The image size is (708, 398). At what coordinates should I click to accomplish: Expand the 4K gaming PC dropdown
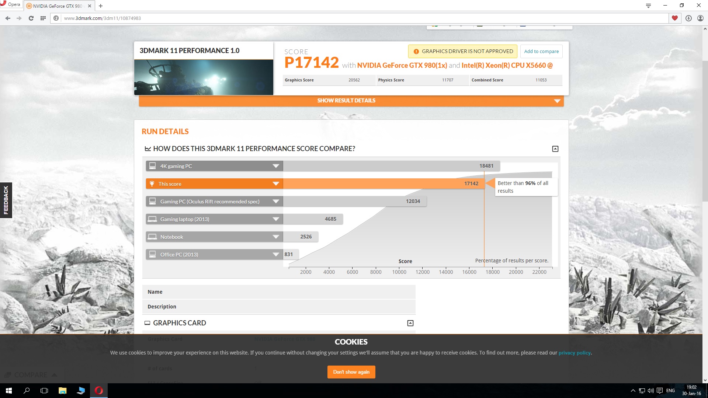click(275, 166)
